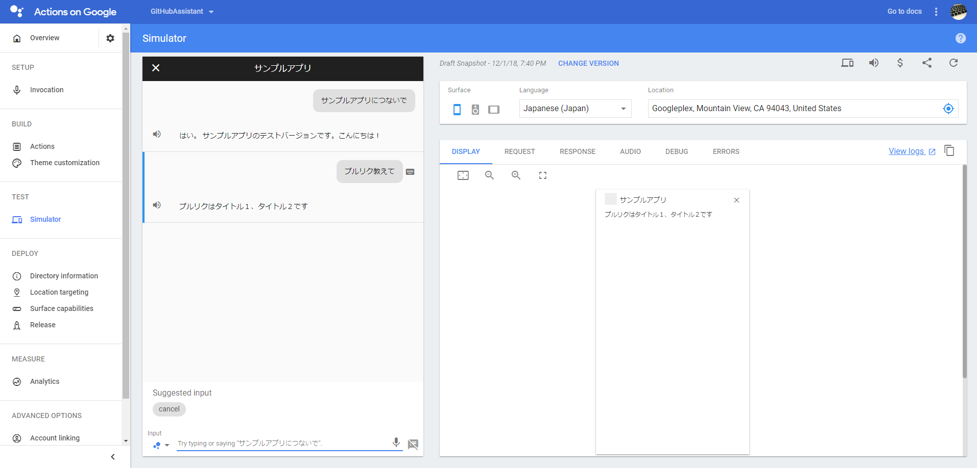Viewport: 977px width, 468px height.
Task: Toggle simulator audio volume icon
Action: pyautogui.click(x=874, y=63)
